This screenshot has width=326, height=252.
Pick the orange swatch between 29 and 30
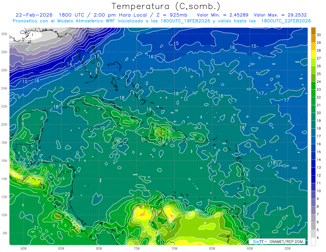(x=313, y=39)
